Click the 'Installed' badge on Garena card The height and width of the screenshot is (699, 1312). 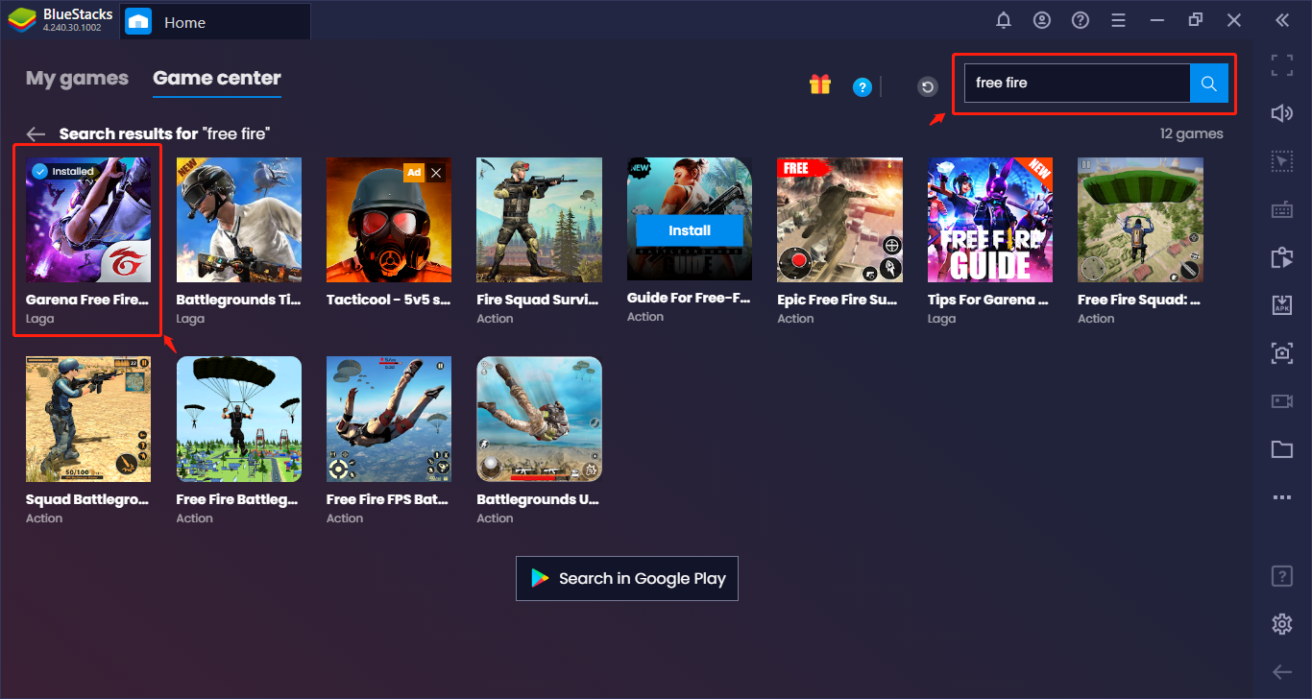(x=64, y=171)
